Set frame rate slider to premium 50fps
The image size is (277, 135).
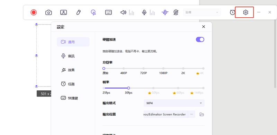(153, 88)
